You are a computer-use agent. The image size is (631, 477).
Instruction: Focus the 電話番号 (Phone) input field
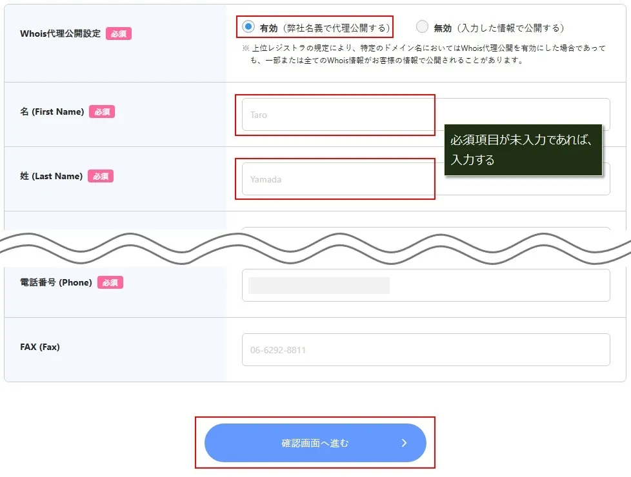(426, 285)
